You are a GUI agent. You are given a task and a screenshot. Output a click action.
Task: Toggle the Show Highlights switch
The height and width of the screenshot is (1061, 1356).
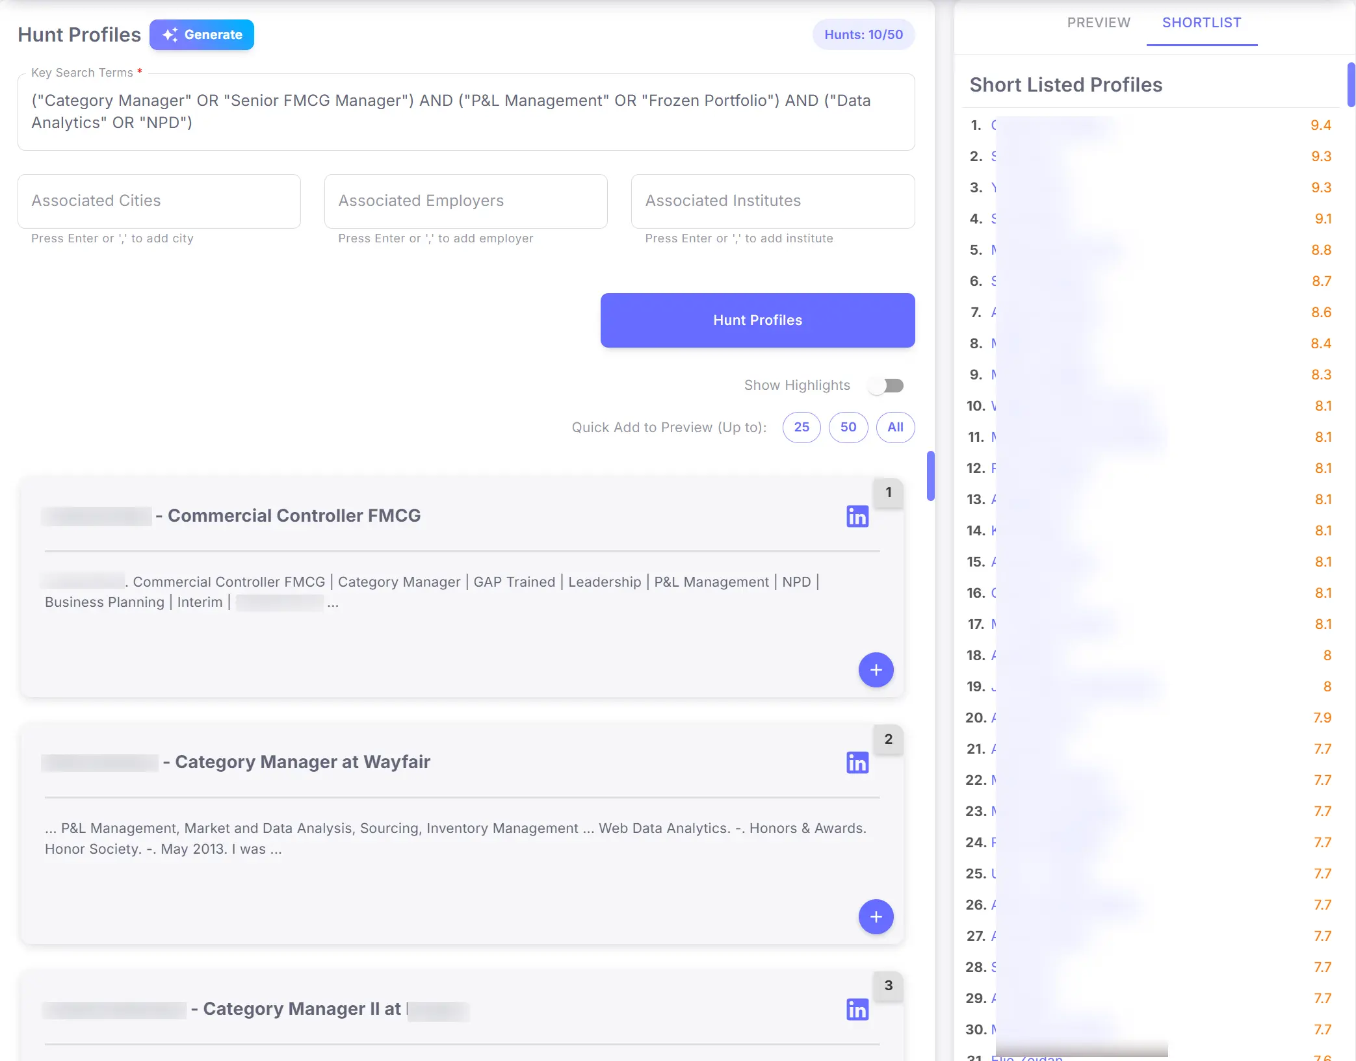[x=887, y=385]
